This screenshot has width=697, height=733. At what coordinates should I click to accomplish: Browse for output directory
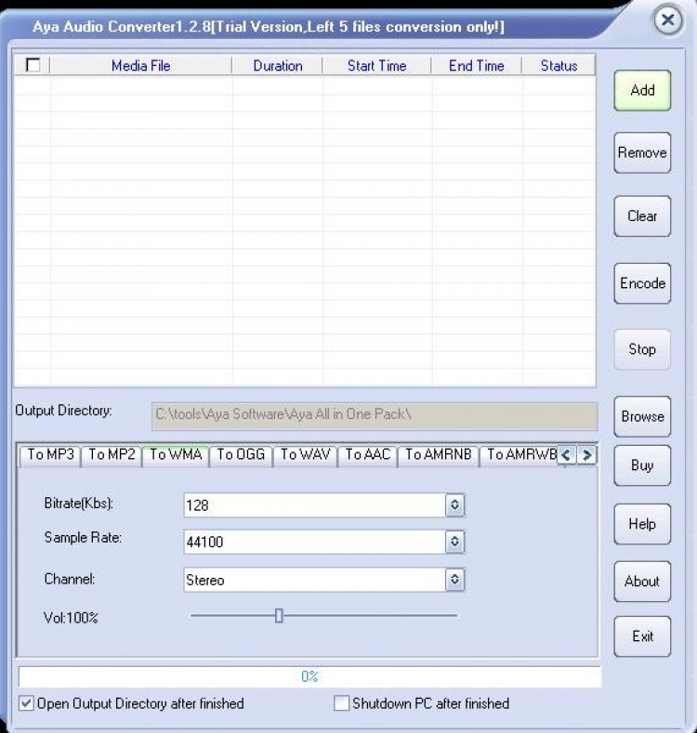click(642, 416)
